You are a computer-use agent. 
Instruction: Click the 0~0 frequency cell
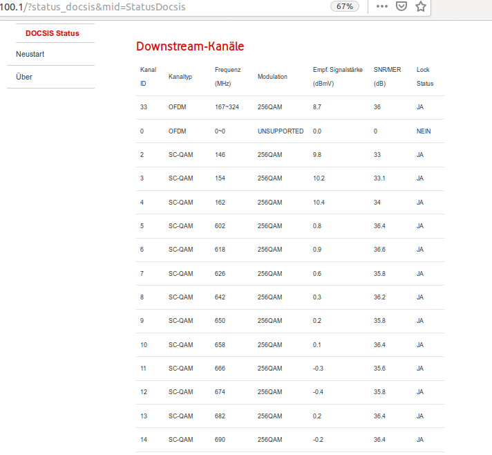(220, 131)
